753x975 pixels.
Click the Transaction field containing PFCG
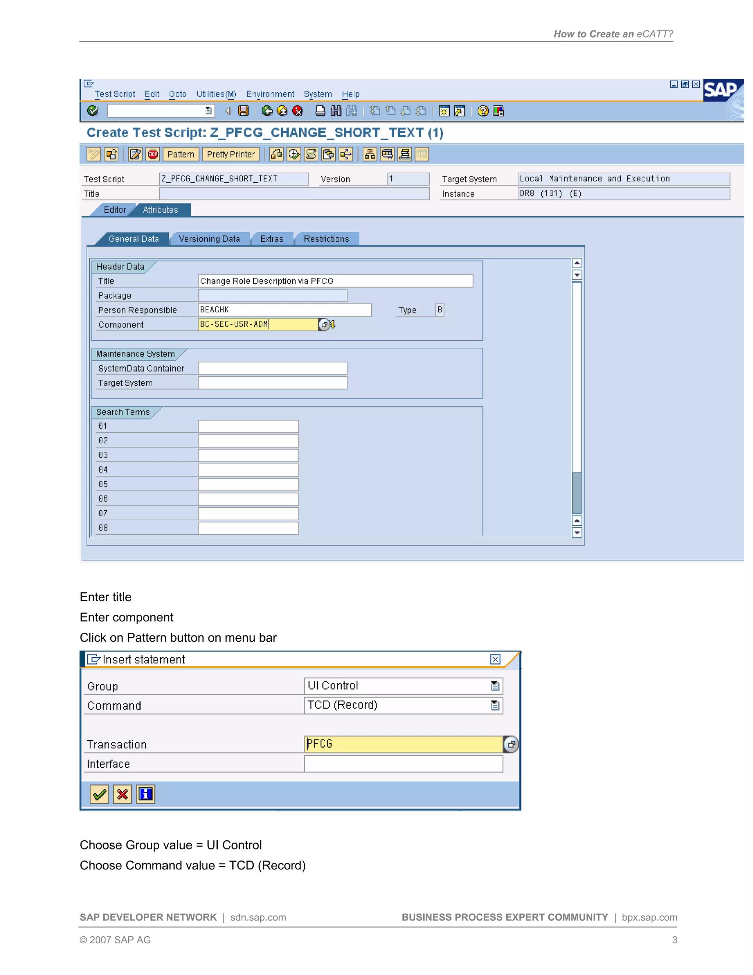click(x=404, y=744)
